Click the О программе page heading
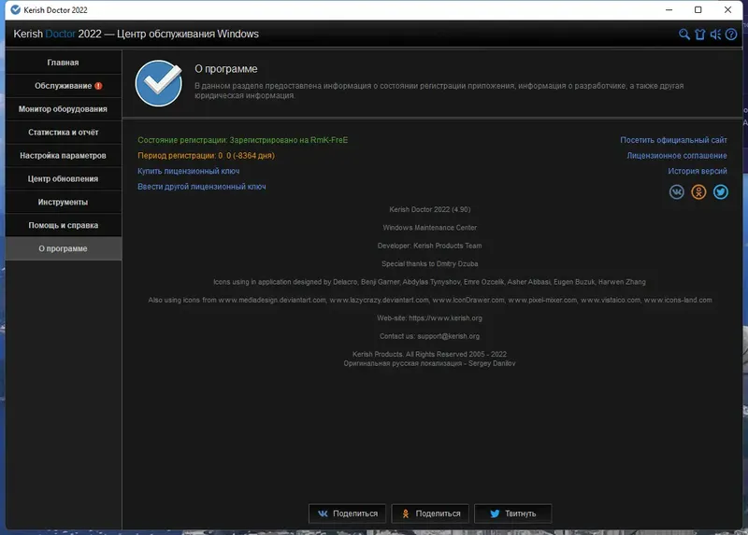 point(226,69)
